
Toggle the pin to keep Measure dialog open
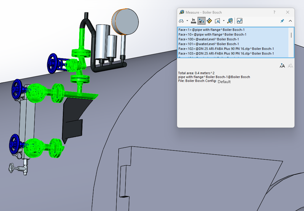tap(282, 21)
